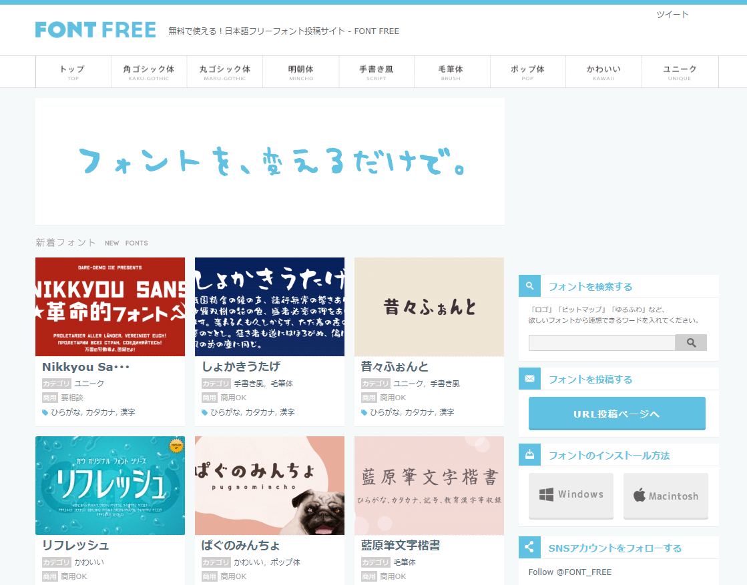The width and height of the screenshot is (747, 585).
Task: Click the tag icon under Nikkyou Sans card
Action: [45, 412]
